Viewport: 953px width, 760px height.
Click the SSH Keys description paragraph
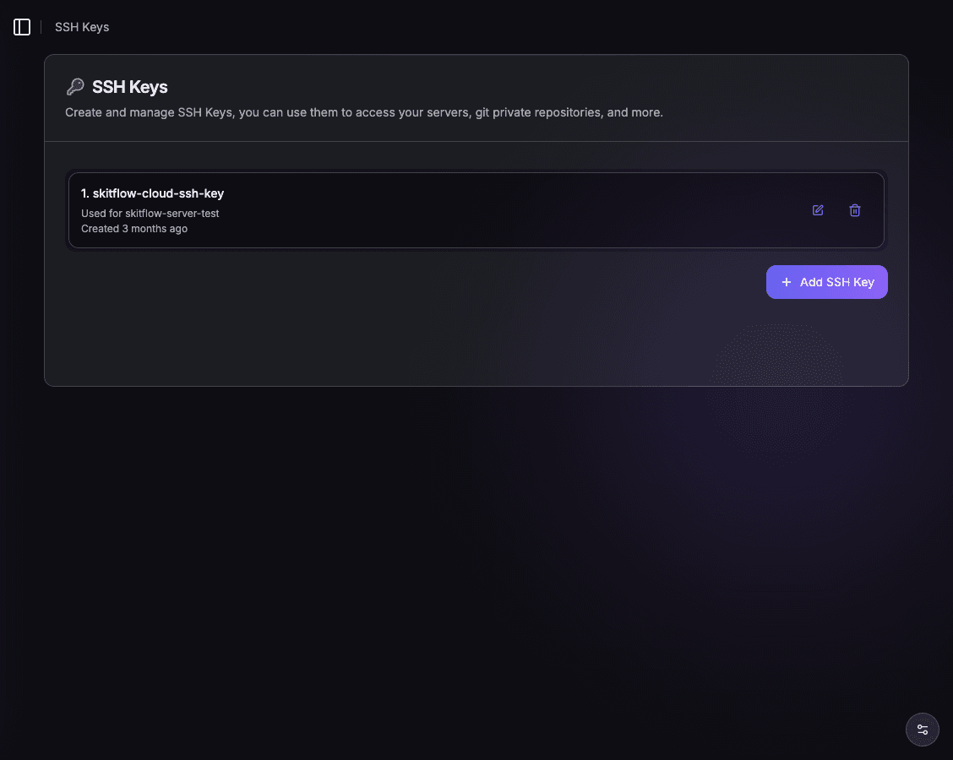(x=364, y=112)
